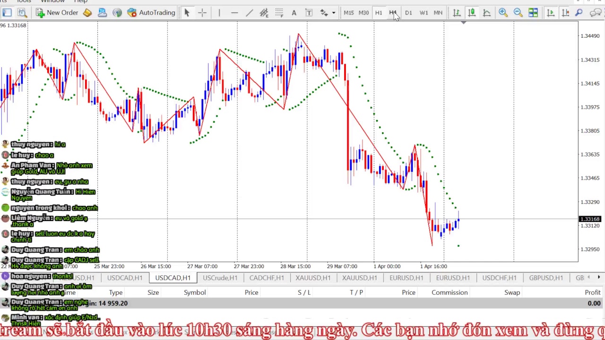This screenshot has width=605, height=340.
Task: Select the trendline drawing tool
Action: [x=249, y=13]
